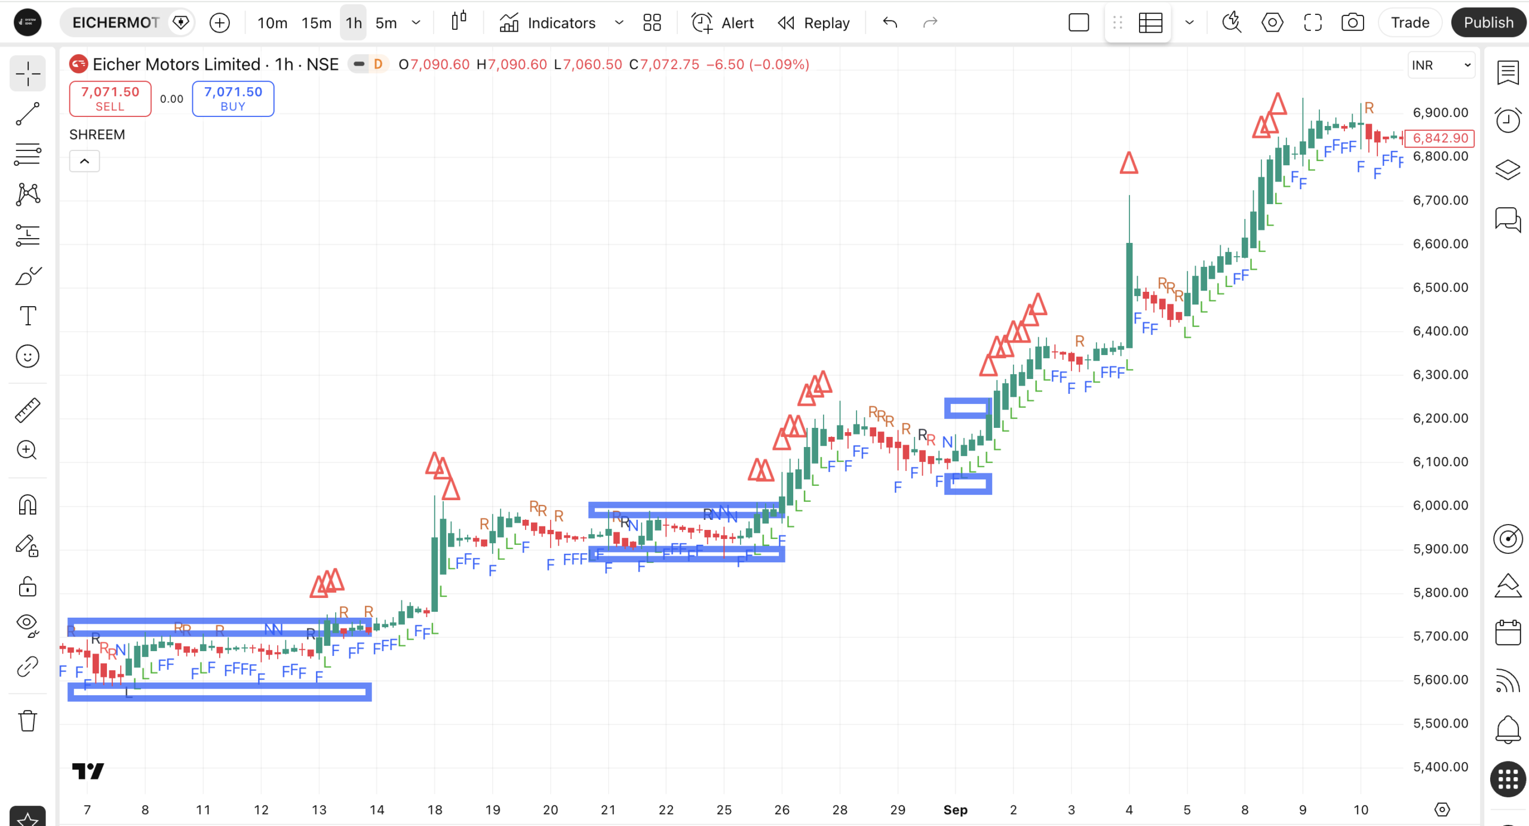1529x826 pixels.
Task: Expand the timeframe interval dropdown
Action: click(416, 23)
